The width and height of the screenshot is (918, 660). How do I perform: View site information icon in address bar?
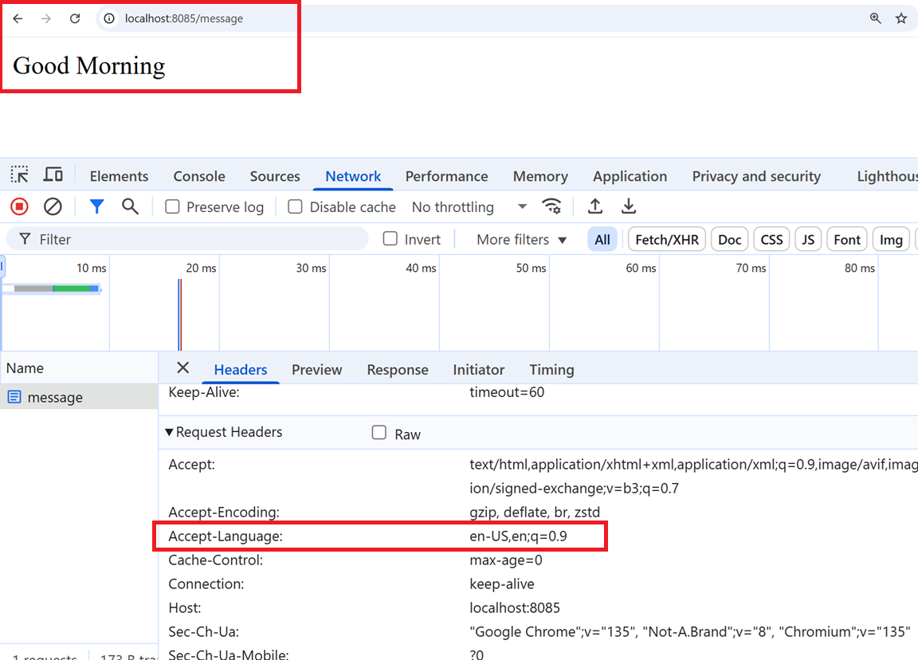pyautogui.click(x=109, y=19)
